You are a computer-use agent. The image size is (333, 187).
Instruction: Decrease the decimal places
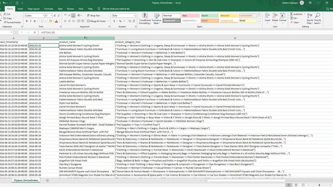134,21
